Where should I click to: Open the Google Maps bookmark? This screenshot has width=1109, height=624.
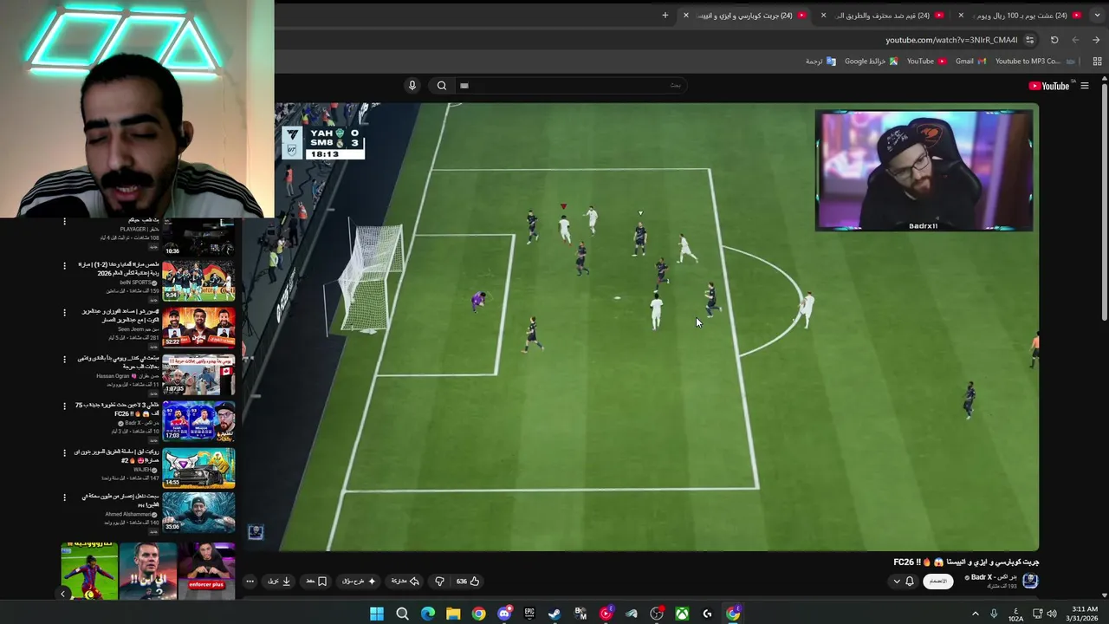(x=871, y=62)
